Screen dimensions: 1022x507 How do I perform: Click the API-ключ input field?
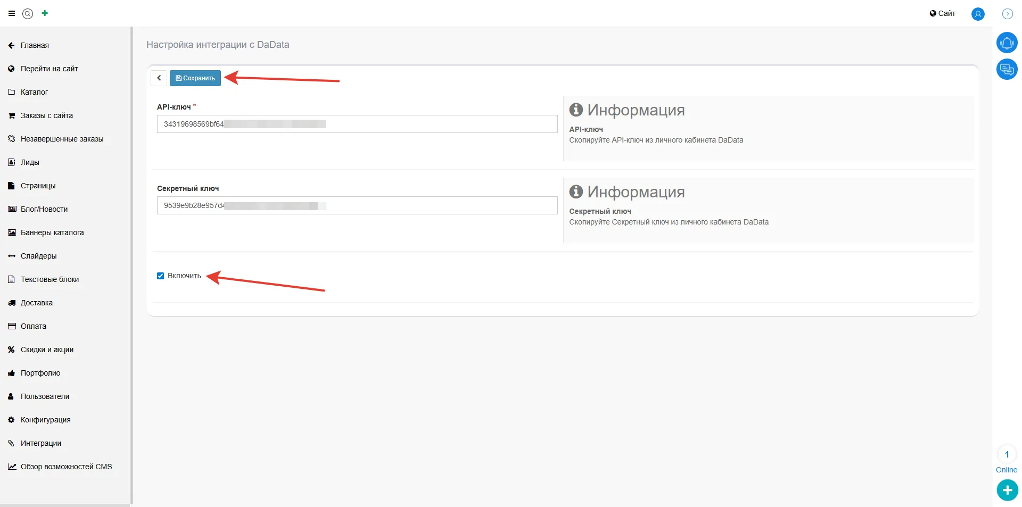click(357, 124)
